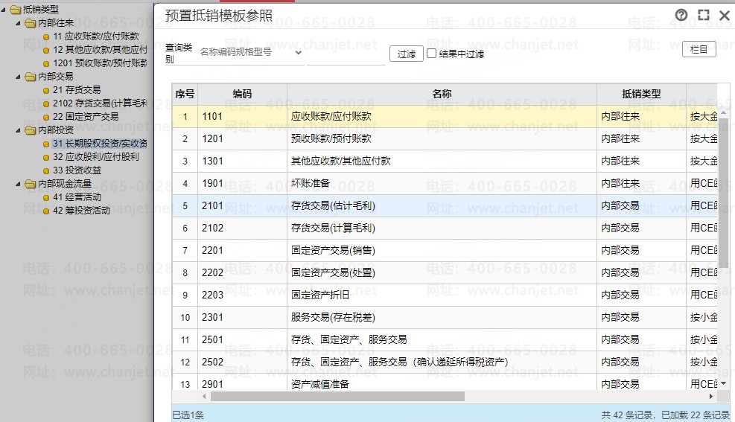Select tree item 31 长期股权投资/实收资
735x422 pixels.
[x=100, y=144]
